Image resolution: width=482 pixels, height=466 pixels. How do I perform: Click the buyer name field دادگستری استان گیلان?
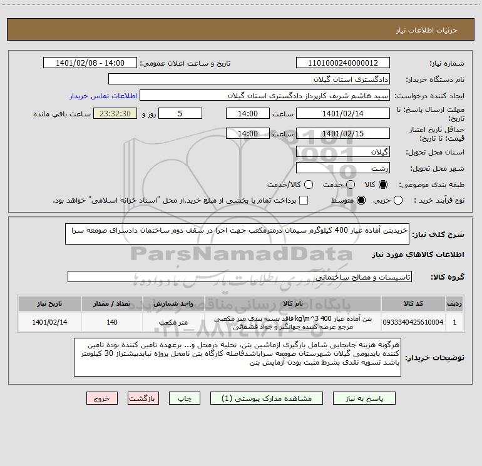(x=249, y=79)
